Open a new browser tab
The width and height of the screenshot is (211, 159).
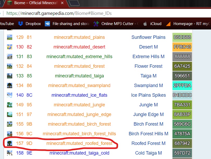[x=74, y=3]
